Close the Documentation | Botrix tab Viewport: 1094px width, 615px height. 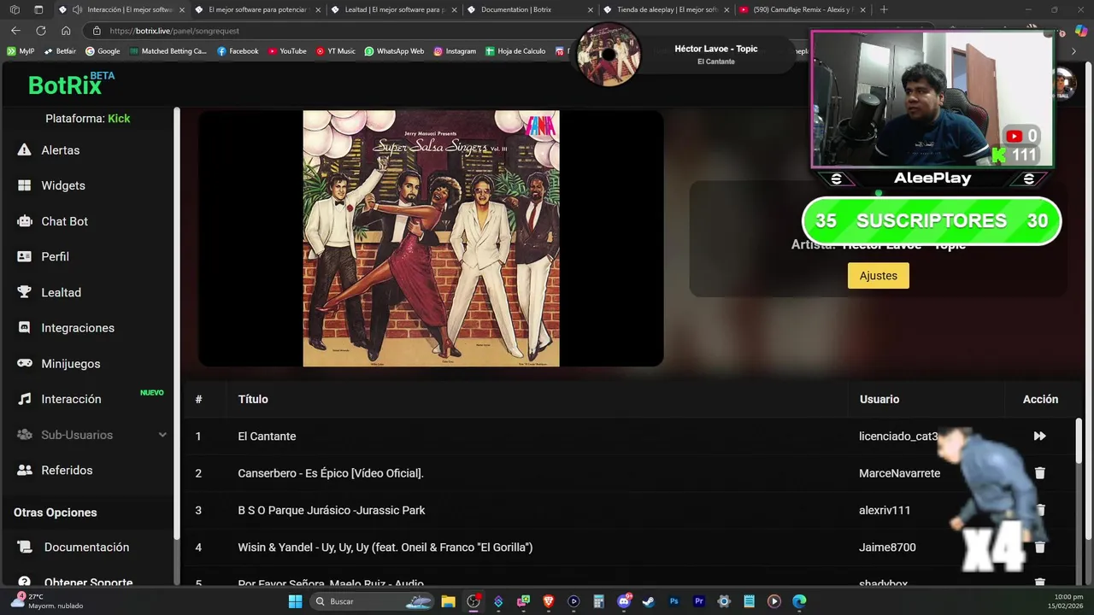click(590, 9)
